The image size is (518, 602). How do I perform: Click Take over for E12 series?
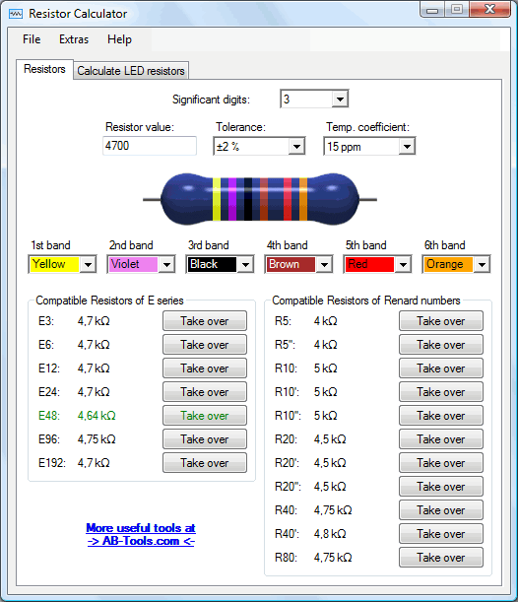[205, 368]
